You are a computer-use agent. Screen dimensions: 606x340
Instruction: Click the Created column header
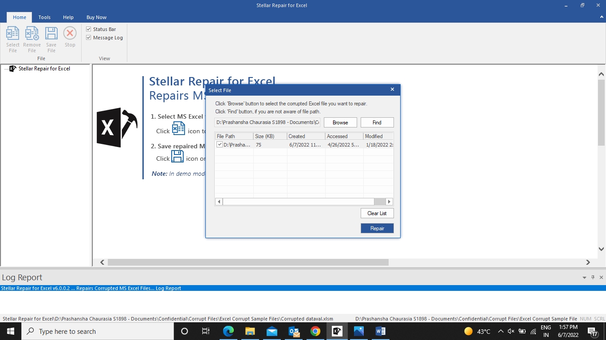[x=306, y=136]
